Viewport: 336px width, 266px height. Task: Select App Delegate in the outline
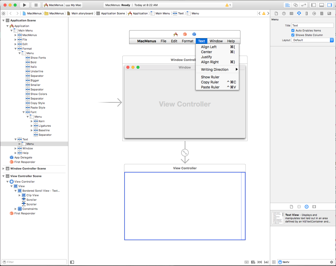click(x=23, y=157)
